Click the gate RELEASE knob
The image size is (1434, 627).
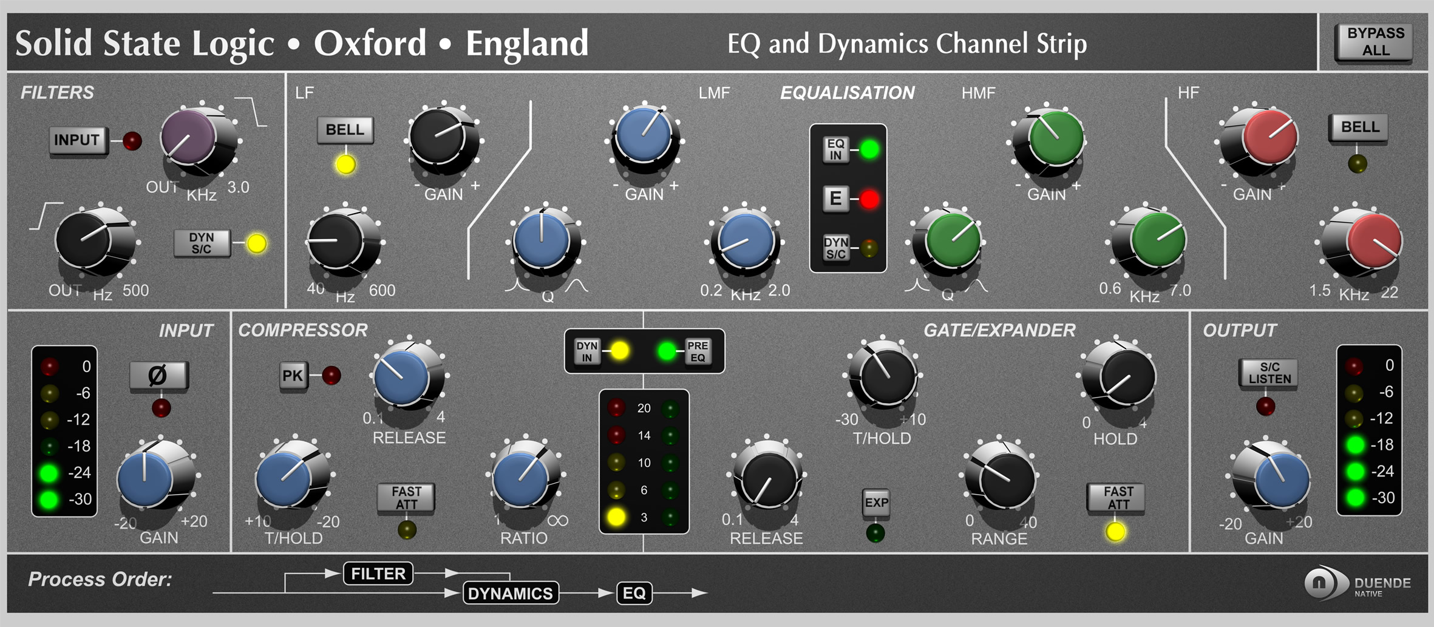click(768, 476)
